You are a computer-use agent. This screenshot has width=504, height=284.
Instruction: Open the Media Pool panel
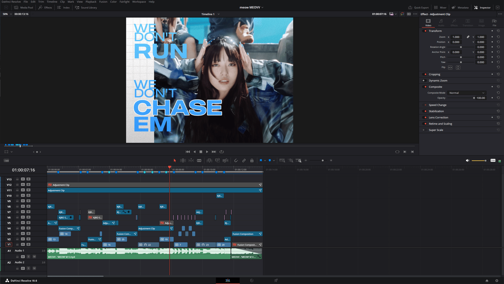(x=24, y=7)
